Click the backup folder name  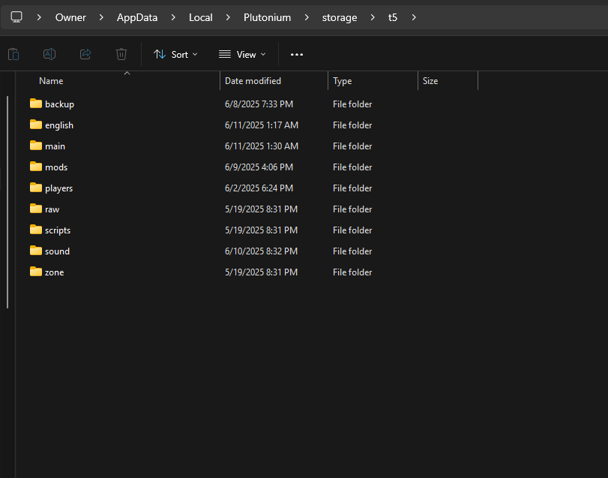(59, 104)
